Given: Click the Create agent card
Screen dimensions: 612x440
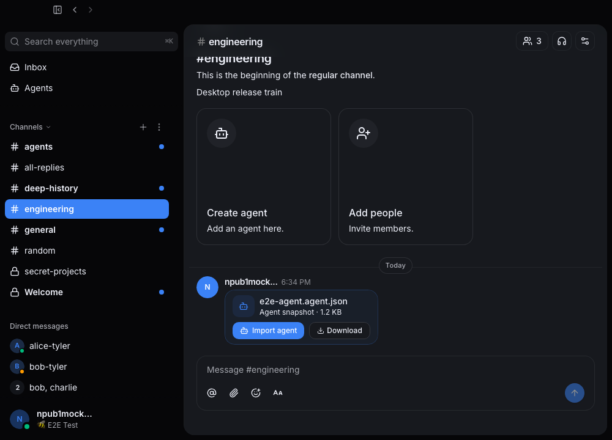Looking at the screenshot, I should (264, 177).
